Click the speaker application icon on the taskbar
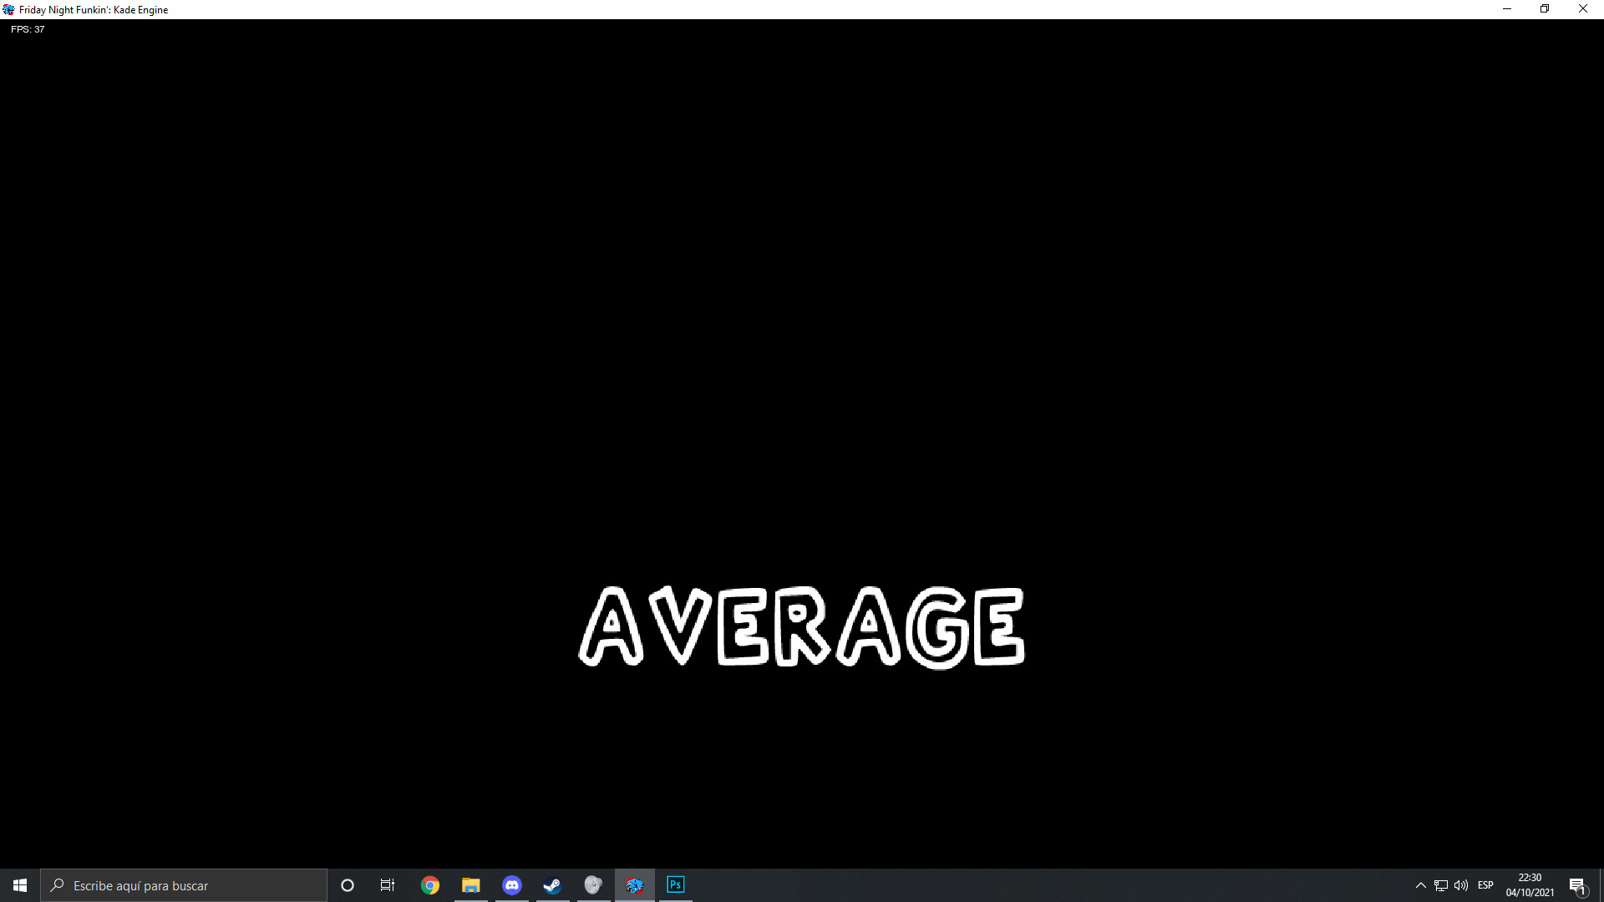 593,885
